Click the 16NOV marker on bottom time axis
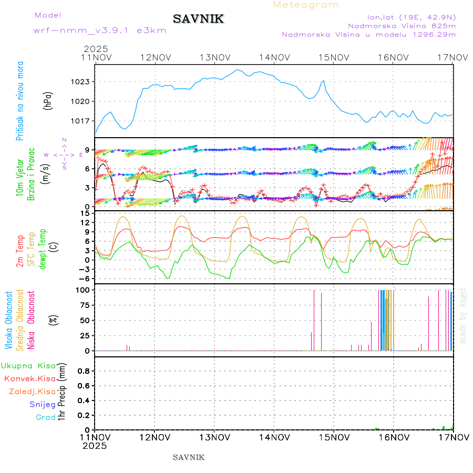This screenshot has height=473, width=473. click(x=394, y=437)
